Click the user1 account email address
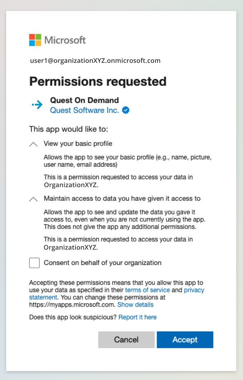 pos(95,61)
